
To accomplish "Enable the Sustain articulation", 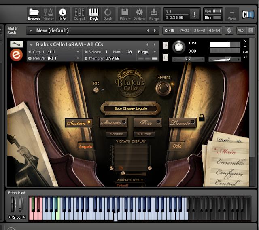I will click(x=79, y=122).
